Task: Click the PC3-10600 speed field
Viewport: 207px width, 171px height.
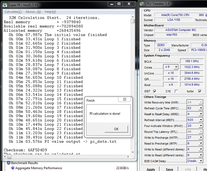Action: click(198, 50)
